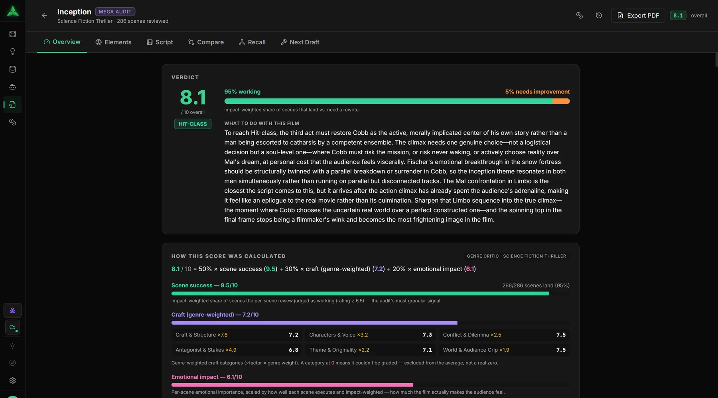Viewport: 718px width, 398px height.
Task: Open the settings gear in sidebar
Action: tap(13, 380)
